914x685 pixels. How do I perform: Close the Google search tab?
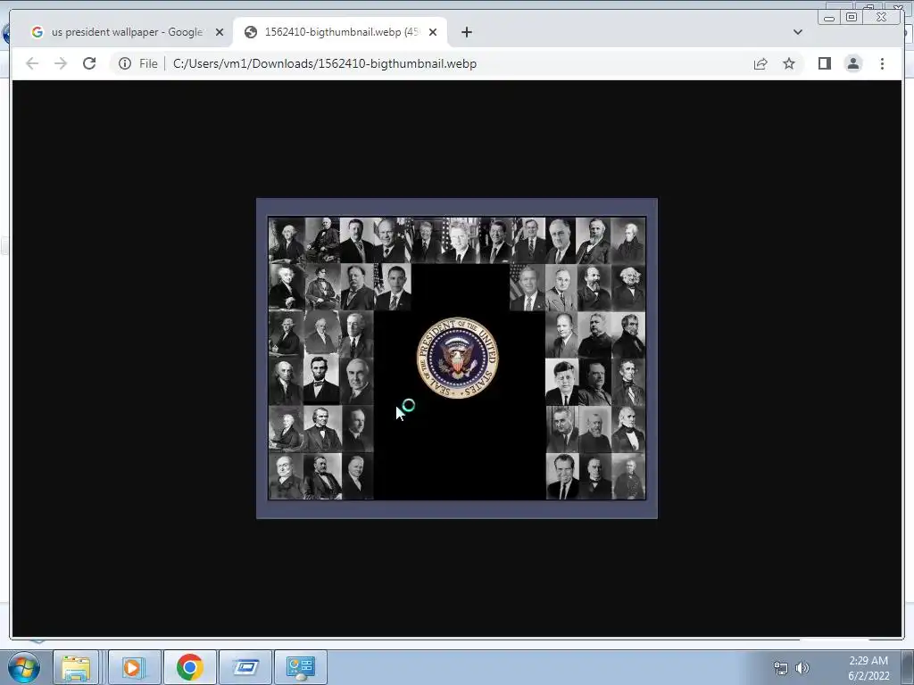click(x=220, y=32)
